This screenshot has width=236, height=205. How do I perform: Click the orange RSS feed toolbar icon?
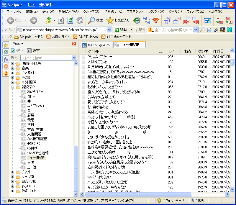point(156,20)
